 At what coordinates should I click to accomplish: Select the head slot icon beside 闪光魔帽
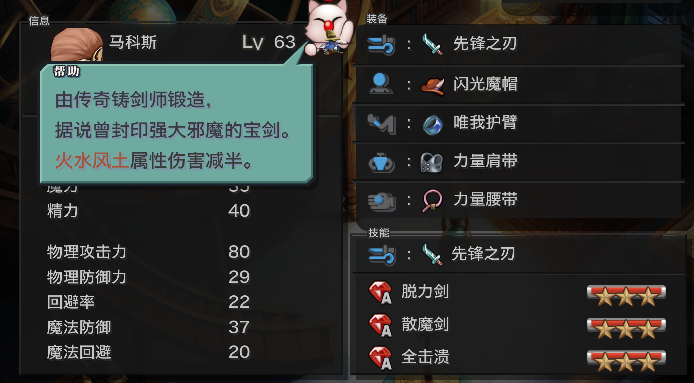[x=380, y=84]
